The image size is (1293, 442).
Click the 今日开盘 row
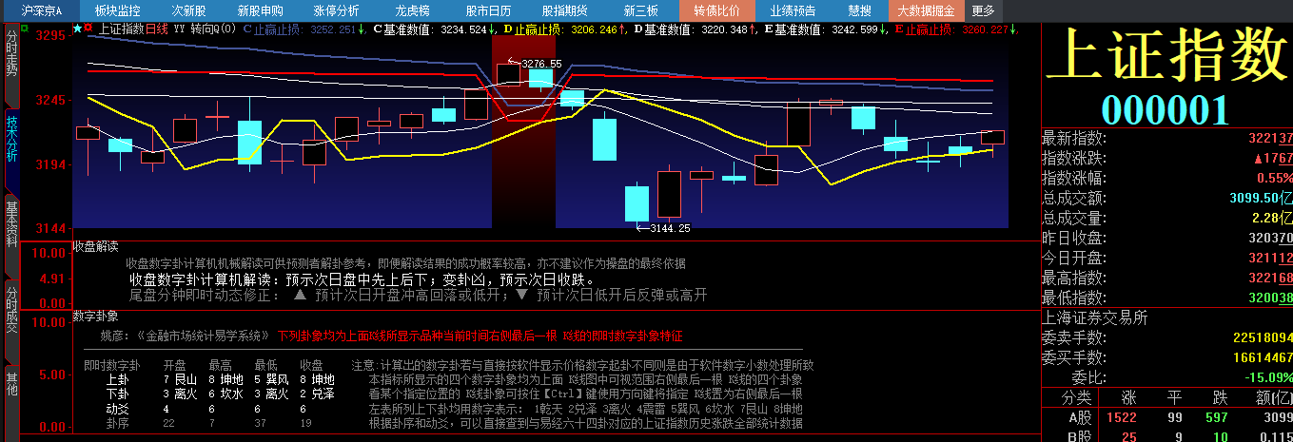(1167, 259)
